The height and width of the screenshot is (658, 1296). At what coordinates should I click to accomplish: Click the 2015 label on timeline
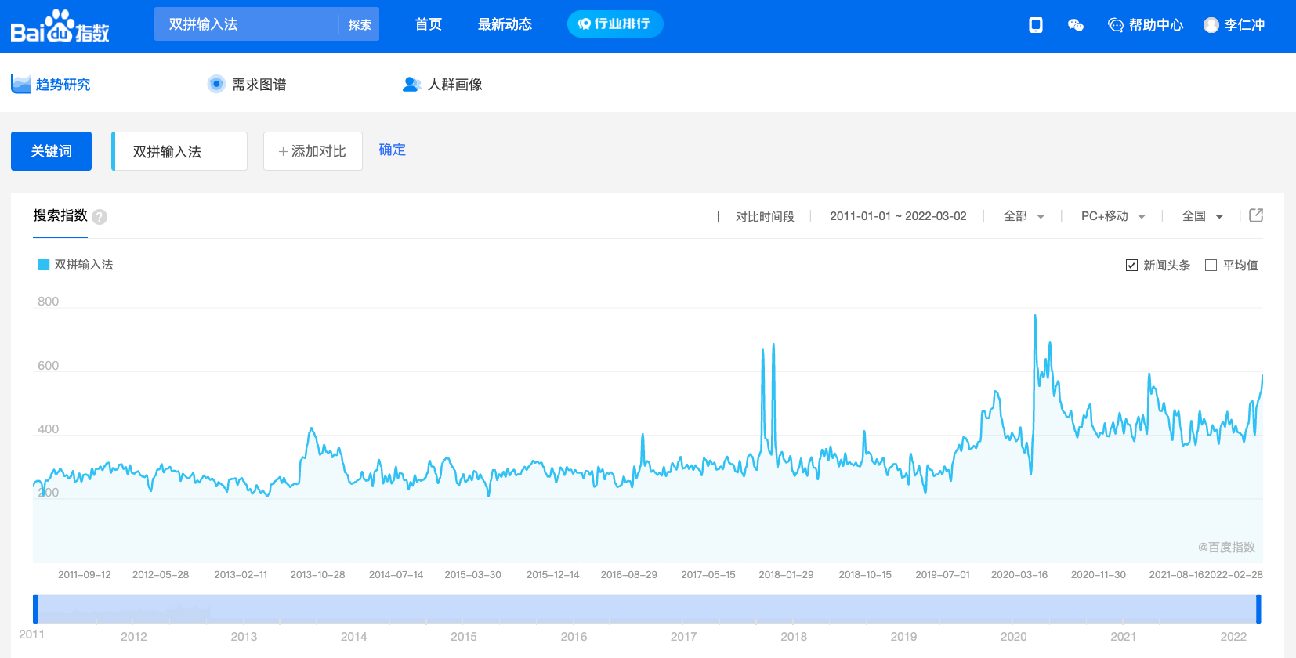(463, 637)
